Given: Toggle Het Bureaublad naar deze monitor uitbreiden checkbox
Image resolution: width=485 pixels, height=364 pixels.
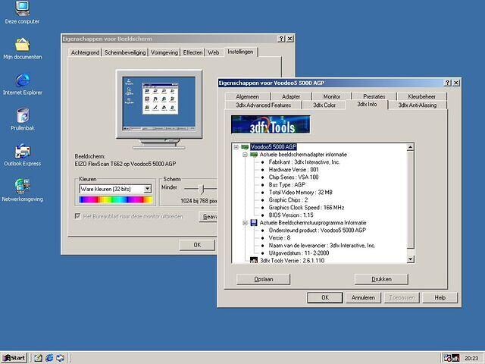Looking at the screenshot, I should [77, 216].
